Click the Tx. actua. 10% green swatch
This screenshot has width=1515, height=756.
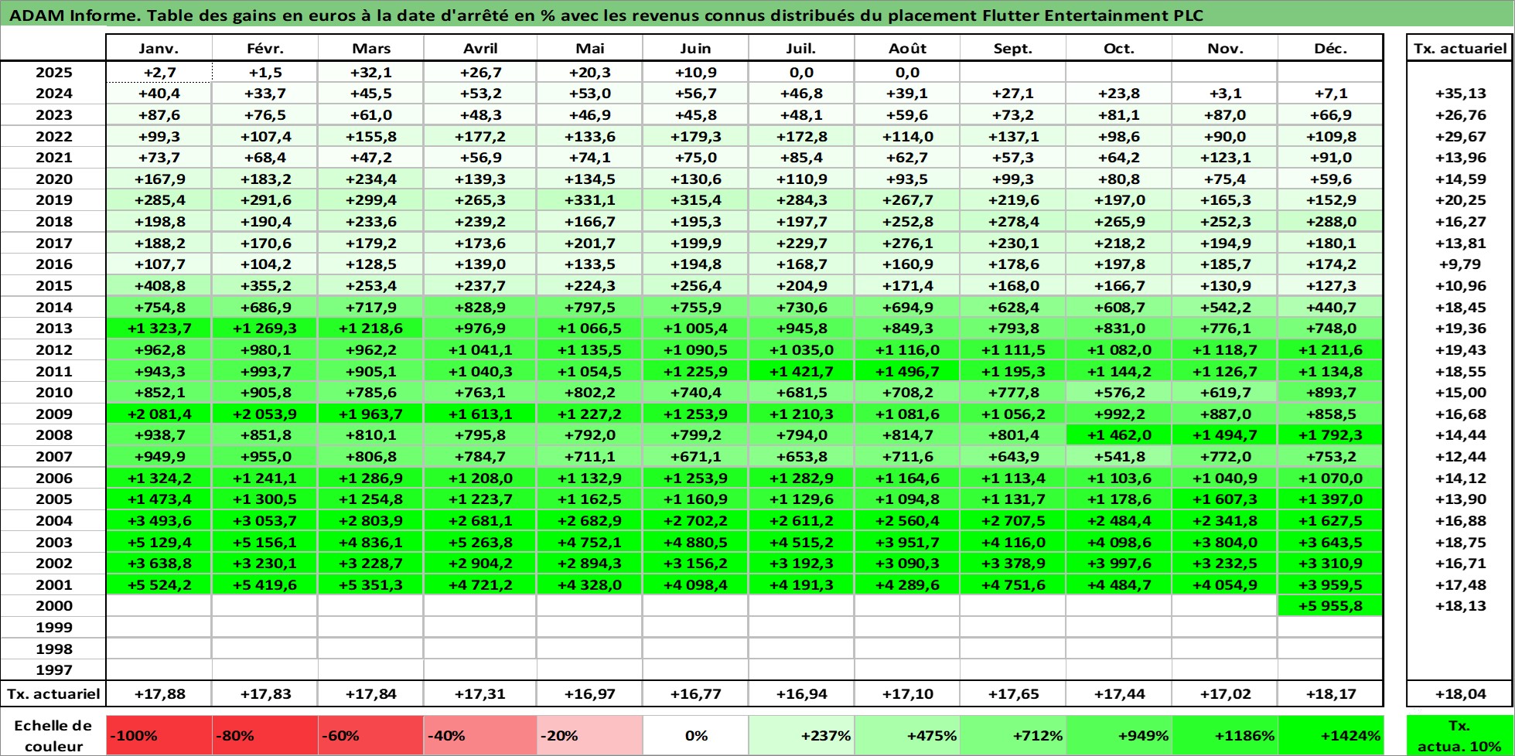(x=1460, y=736)
